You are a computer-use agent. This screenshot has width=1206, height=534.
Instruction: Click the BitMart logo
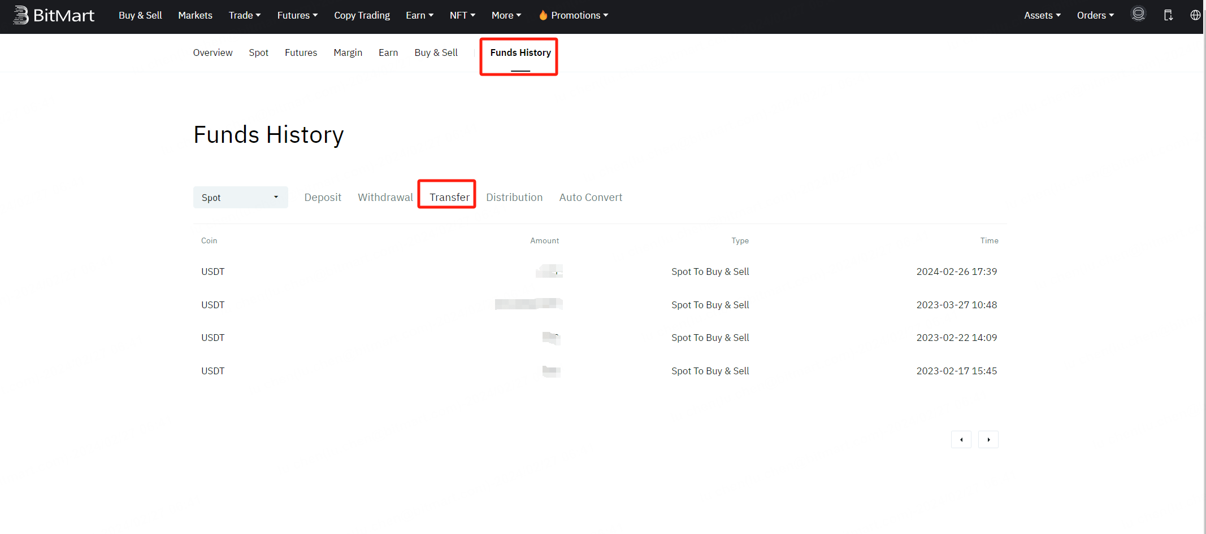(54, 15)
